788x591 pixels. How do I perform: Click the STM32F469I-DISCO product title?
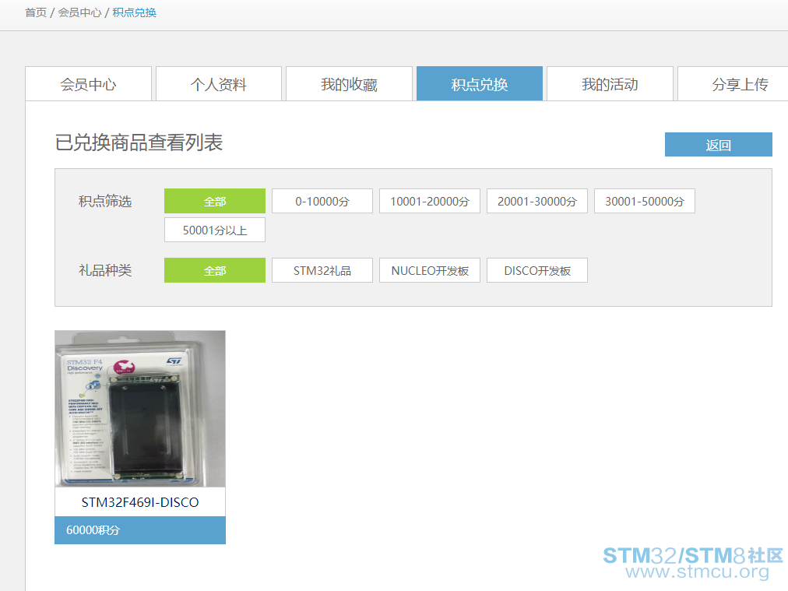[x=140, y=502]
